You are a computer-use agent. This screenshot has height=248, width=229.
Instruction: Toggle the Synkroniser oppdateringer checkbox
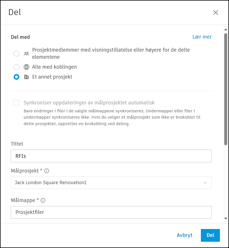point(16,103)
